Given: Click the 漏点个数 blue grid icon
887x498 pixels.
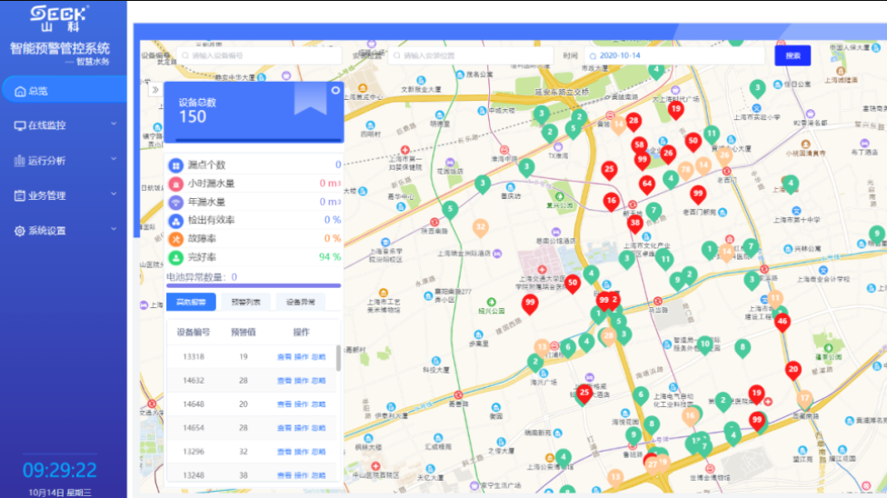Looking at the screenshot, I should (176, 164).
